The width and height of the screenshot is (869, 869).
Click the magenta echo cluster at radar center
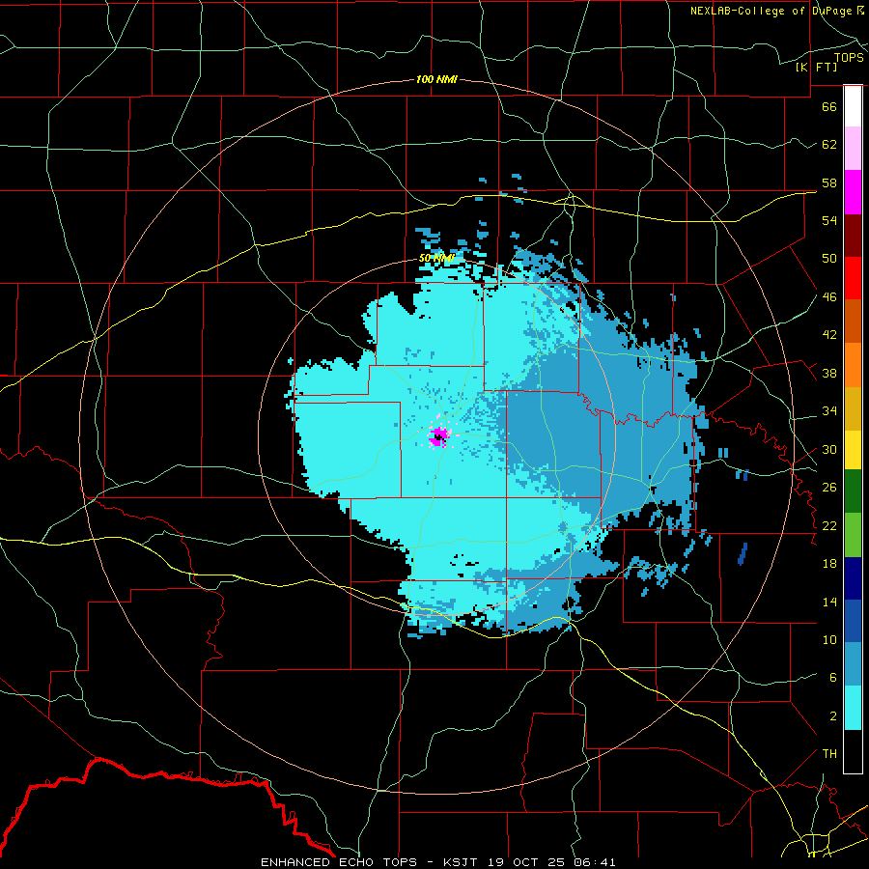(439, 436)
